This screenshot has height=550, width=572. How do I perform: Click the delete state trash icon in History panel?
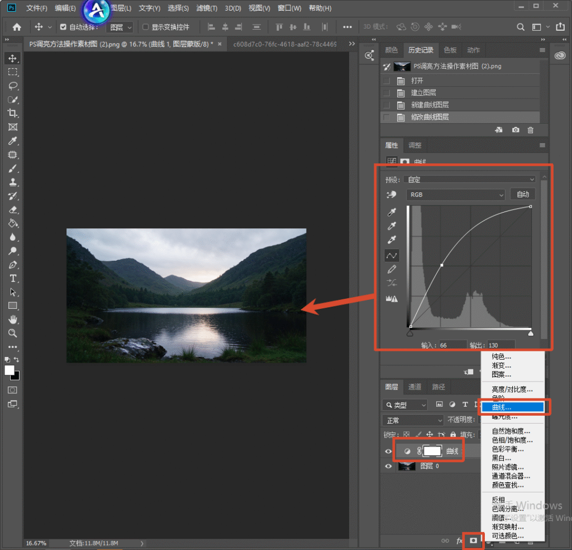[531, 130]
